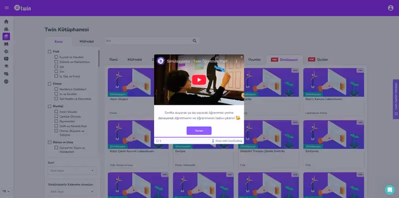Switch to the Müfredat filter tab

[86, 41]
